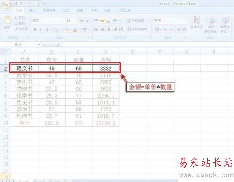Select header cell 单价
Screen dimensions: 234x182
51,60
